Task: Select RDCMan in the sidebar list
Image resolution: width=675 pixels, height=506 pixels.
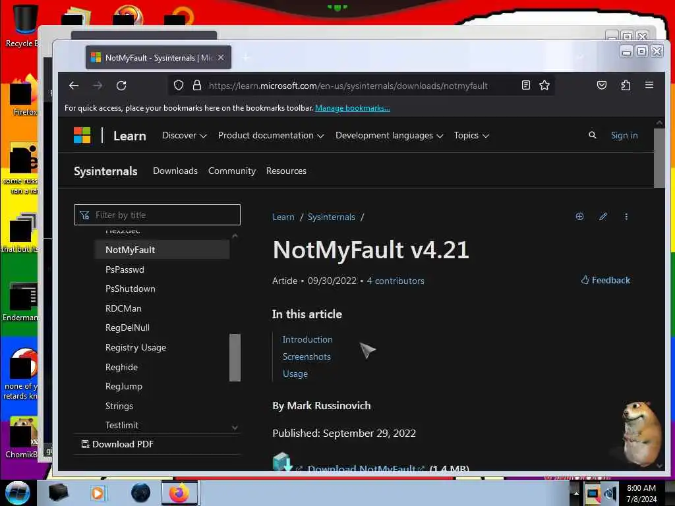Action: pyautogui.click(x=123, y=308)
